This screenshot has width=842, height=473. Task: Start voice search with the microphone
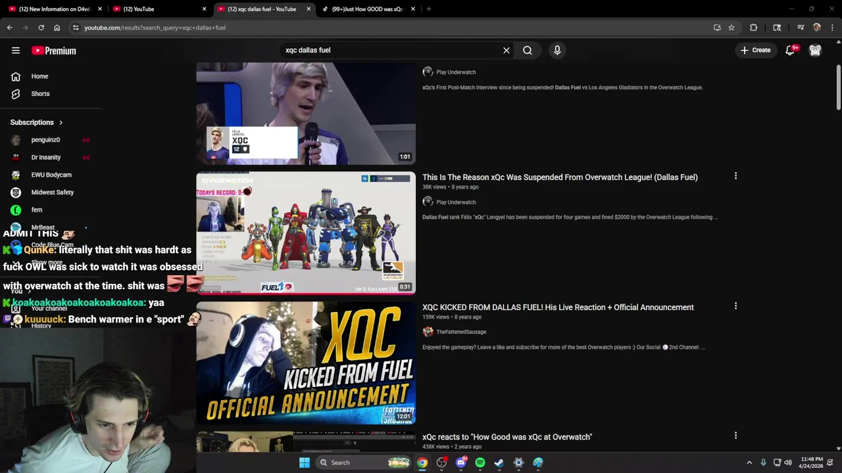(x=557, y=50)
